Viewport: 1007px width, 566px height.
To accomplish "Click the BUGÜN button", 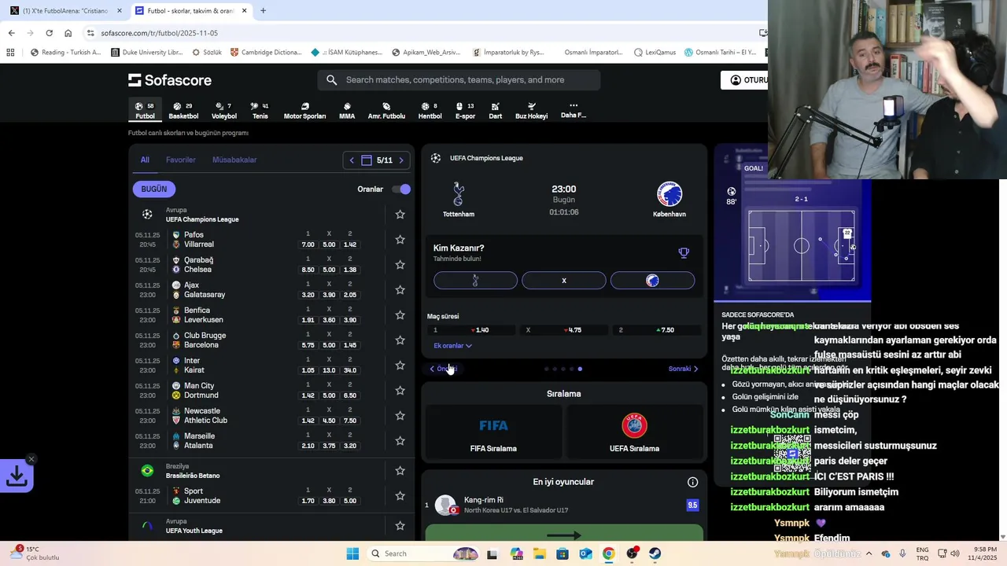I will point(154,189).
